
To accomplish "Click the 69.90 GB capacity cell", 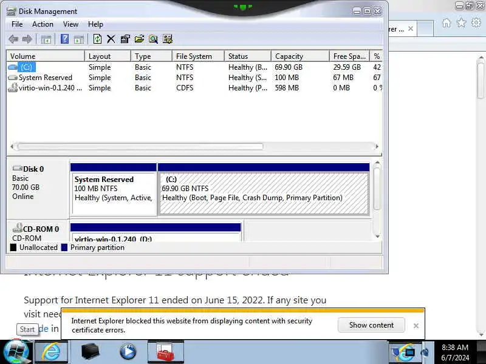I will 289,67.
